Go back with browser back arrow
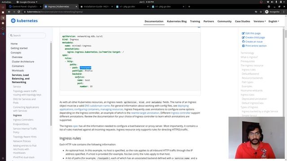The width and height of the screenshot is (287, 161). [x=9, y=12]
